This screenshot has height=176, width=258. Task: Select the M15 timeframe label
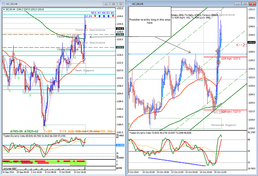(94, 13)
